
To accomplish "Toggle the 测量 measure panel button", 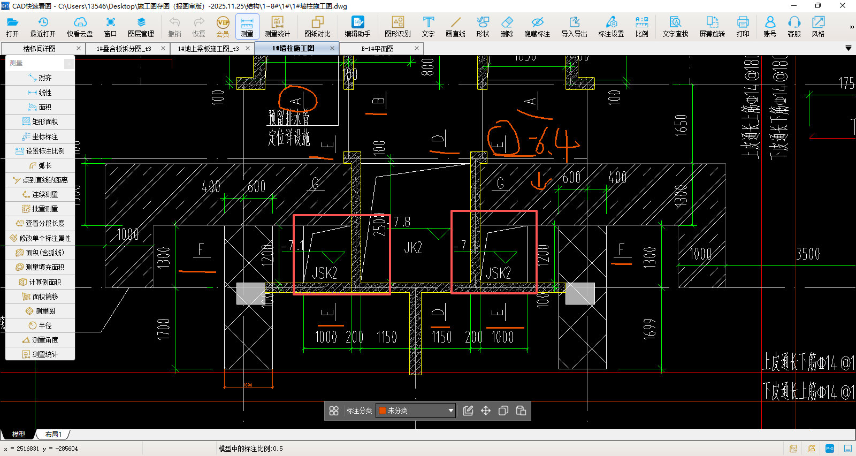I will 247,26.
